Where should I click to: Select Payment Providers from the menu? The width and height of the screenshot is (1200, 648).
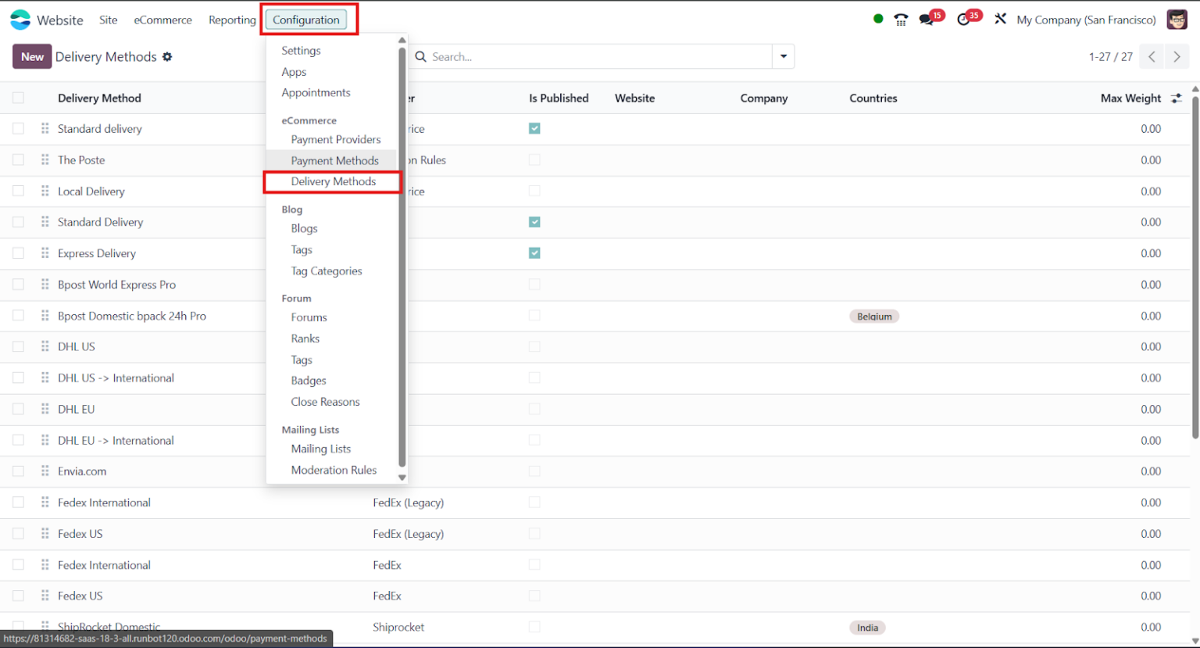336,139
